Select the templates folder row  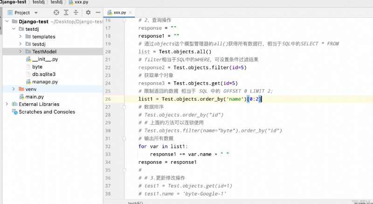tap(53, 36)
